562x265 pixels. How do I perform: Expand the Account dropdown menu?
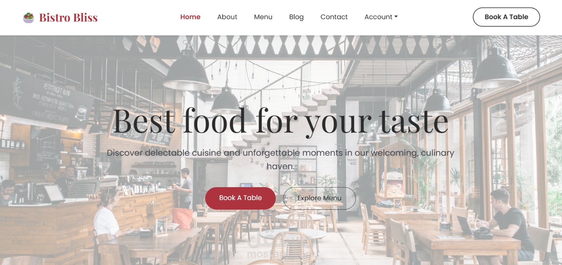(x=381, y=17)
